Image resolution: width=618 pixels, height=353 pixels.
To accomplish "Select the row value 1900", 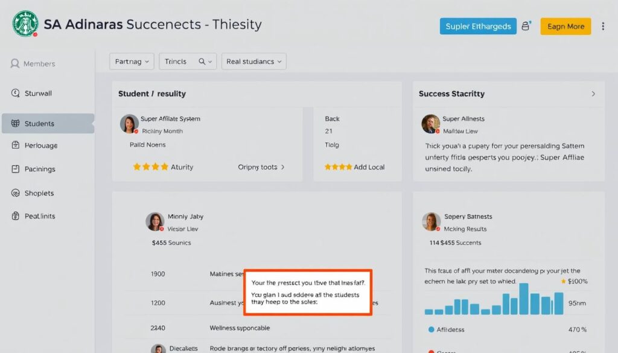I will (158, 274).
